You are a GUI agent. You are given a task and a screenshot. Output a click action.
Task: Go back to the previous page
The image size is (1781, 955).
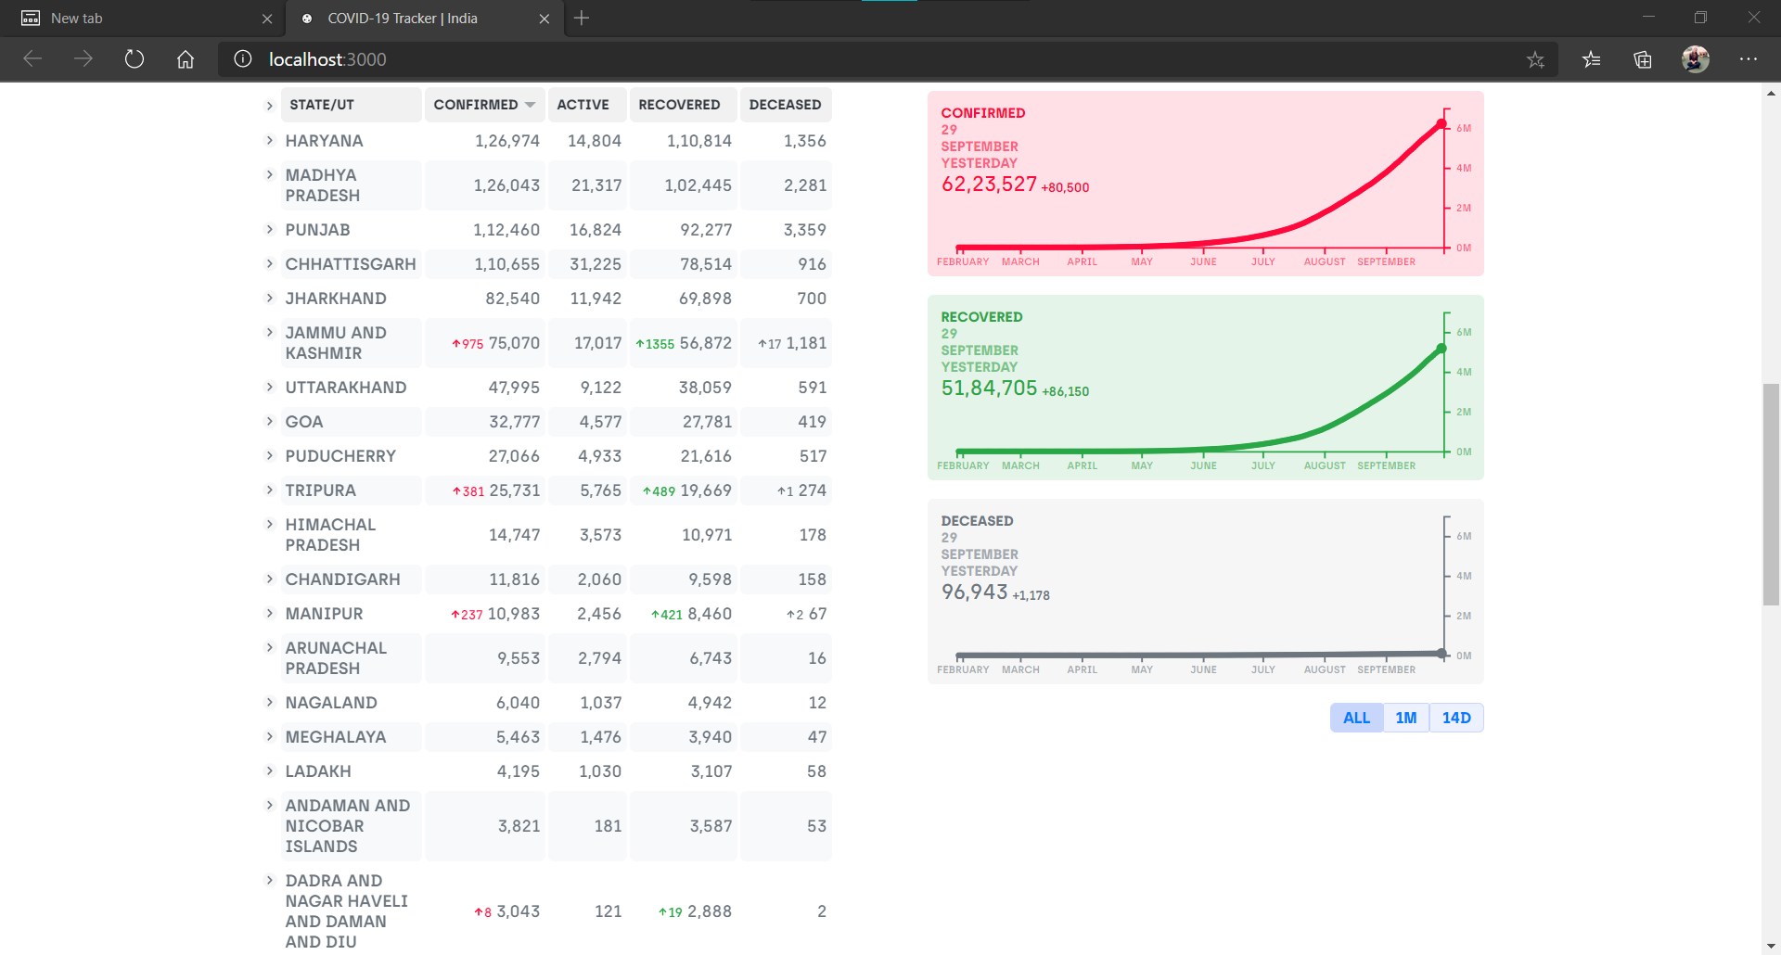coord(32,59)
